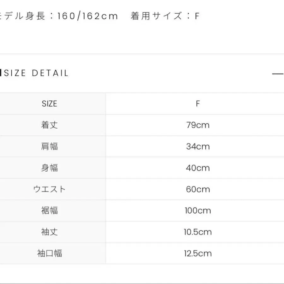
Task: Click the 34cm shoulder width value
Action: click(198, 146)
